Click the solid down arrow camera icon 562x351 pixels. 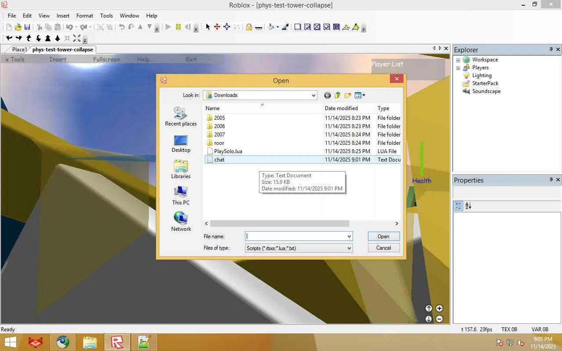tap(58, 39)
